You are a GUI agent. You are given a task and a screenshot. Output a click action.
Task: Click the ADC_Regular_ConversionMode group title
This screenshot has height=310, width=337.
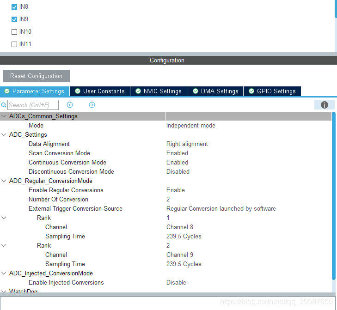pyautogui.click(x=51, y=181)
